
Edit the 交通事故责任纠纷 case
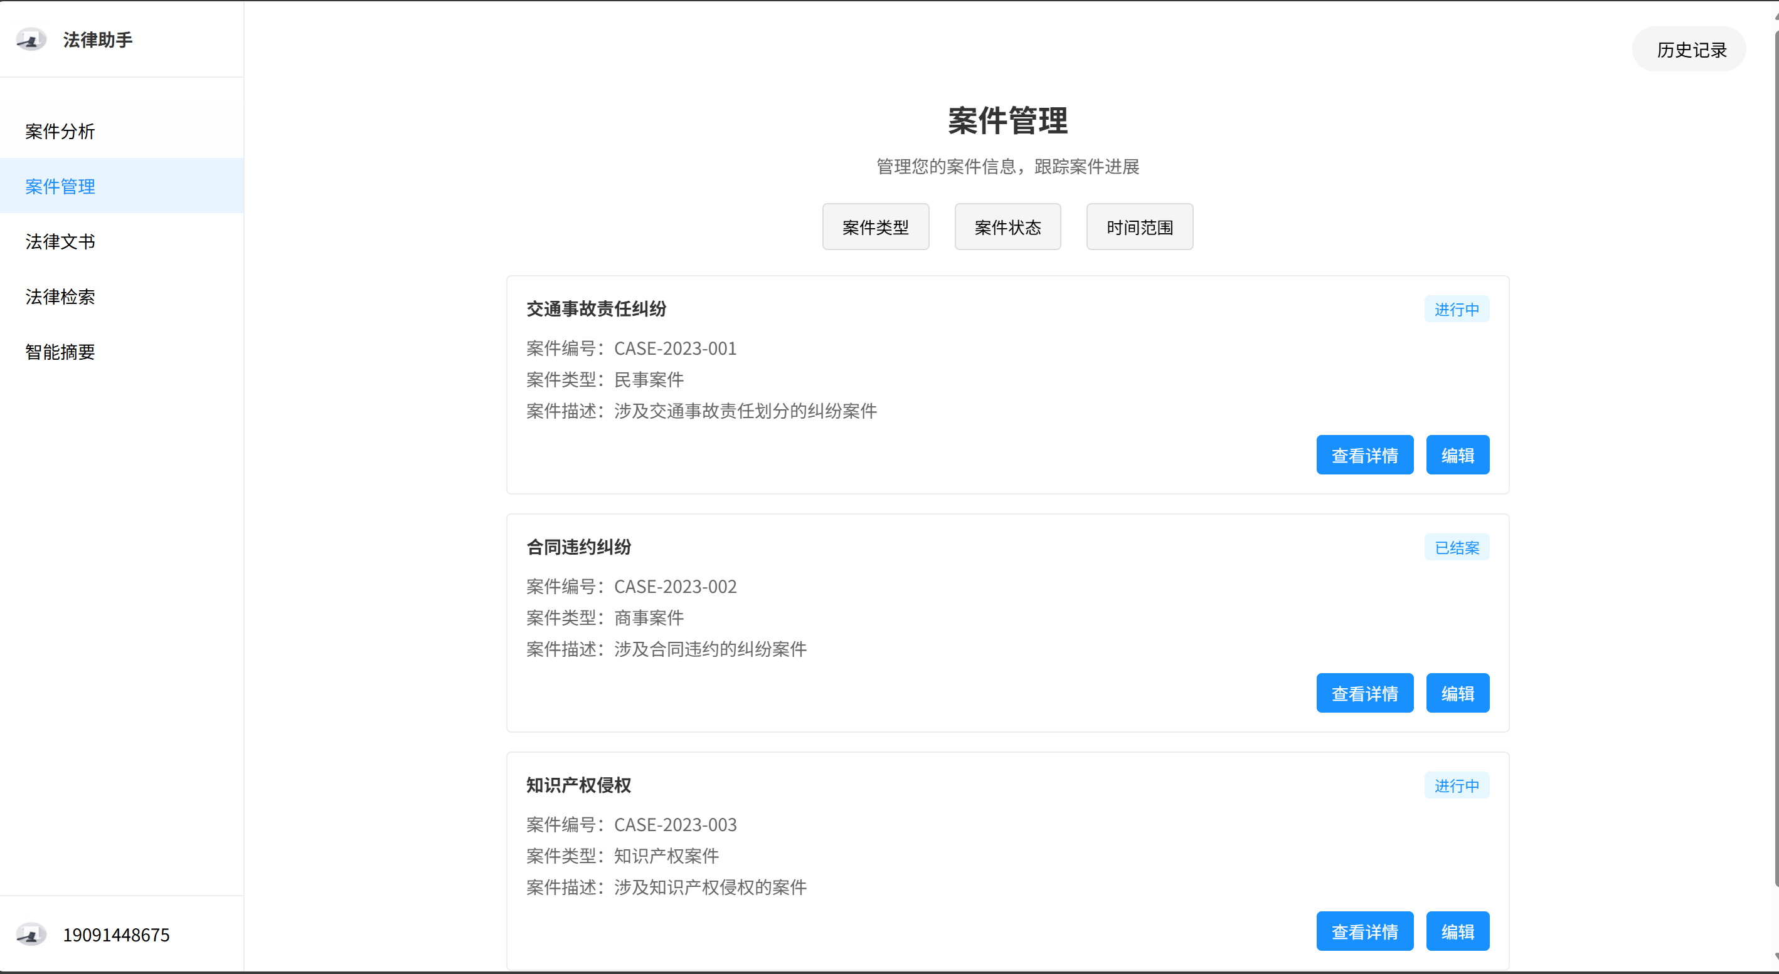[x=1457, y=455]
